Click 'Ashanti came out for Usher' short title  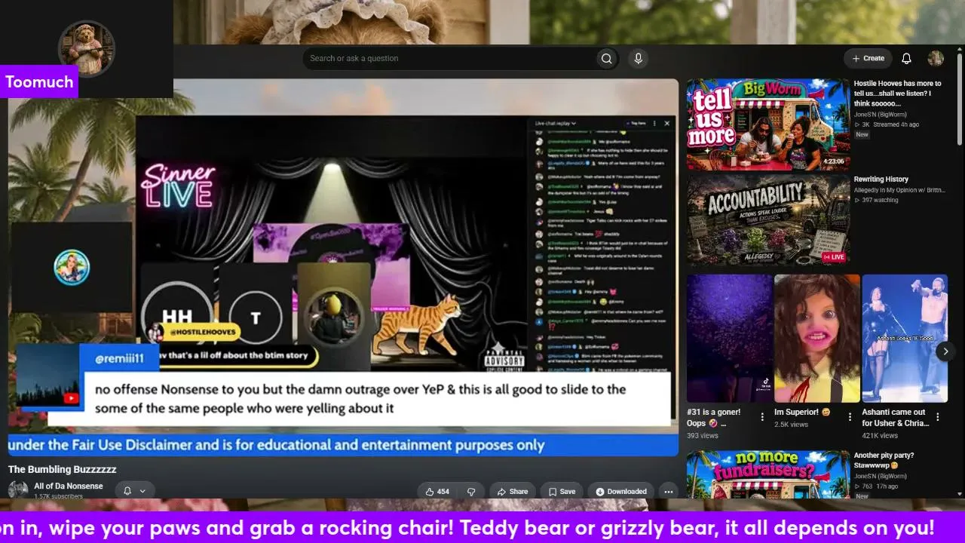point(894,418)
